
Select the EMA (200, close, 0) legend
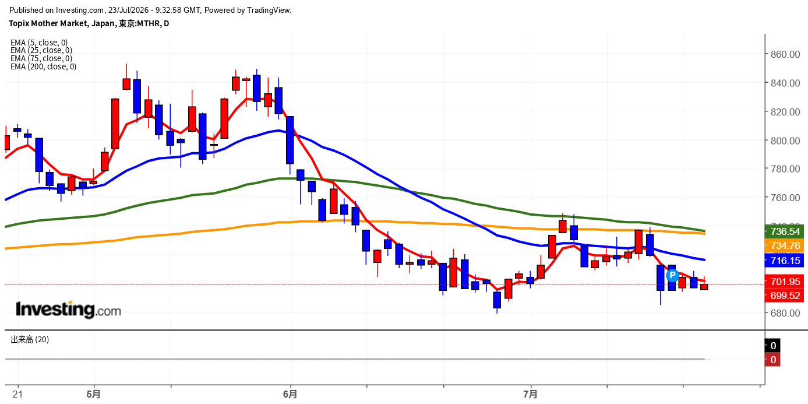pyautogui.click(x=43, y=66)
